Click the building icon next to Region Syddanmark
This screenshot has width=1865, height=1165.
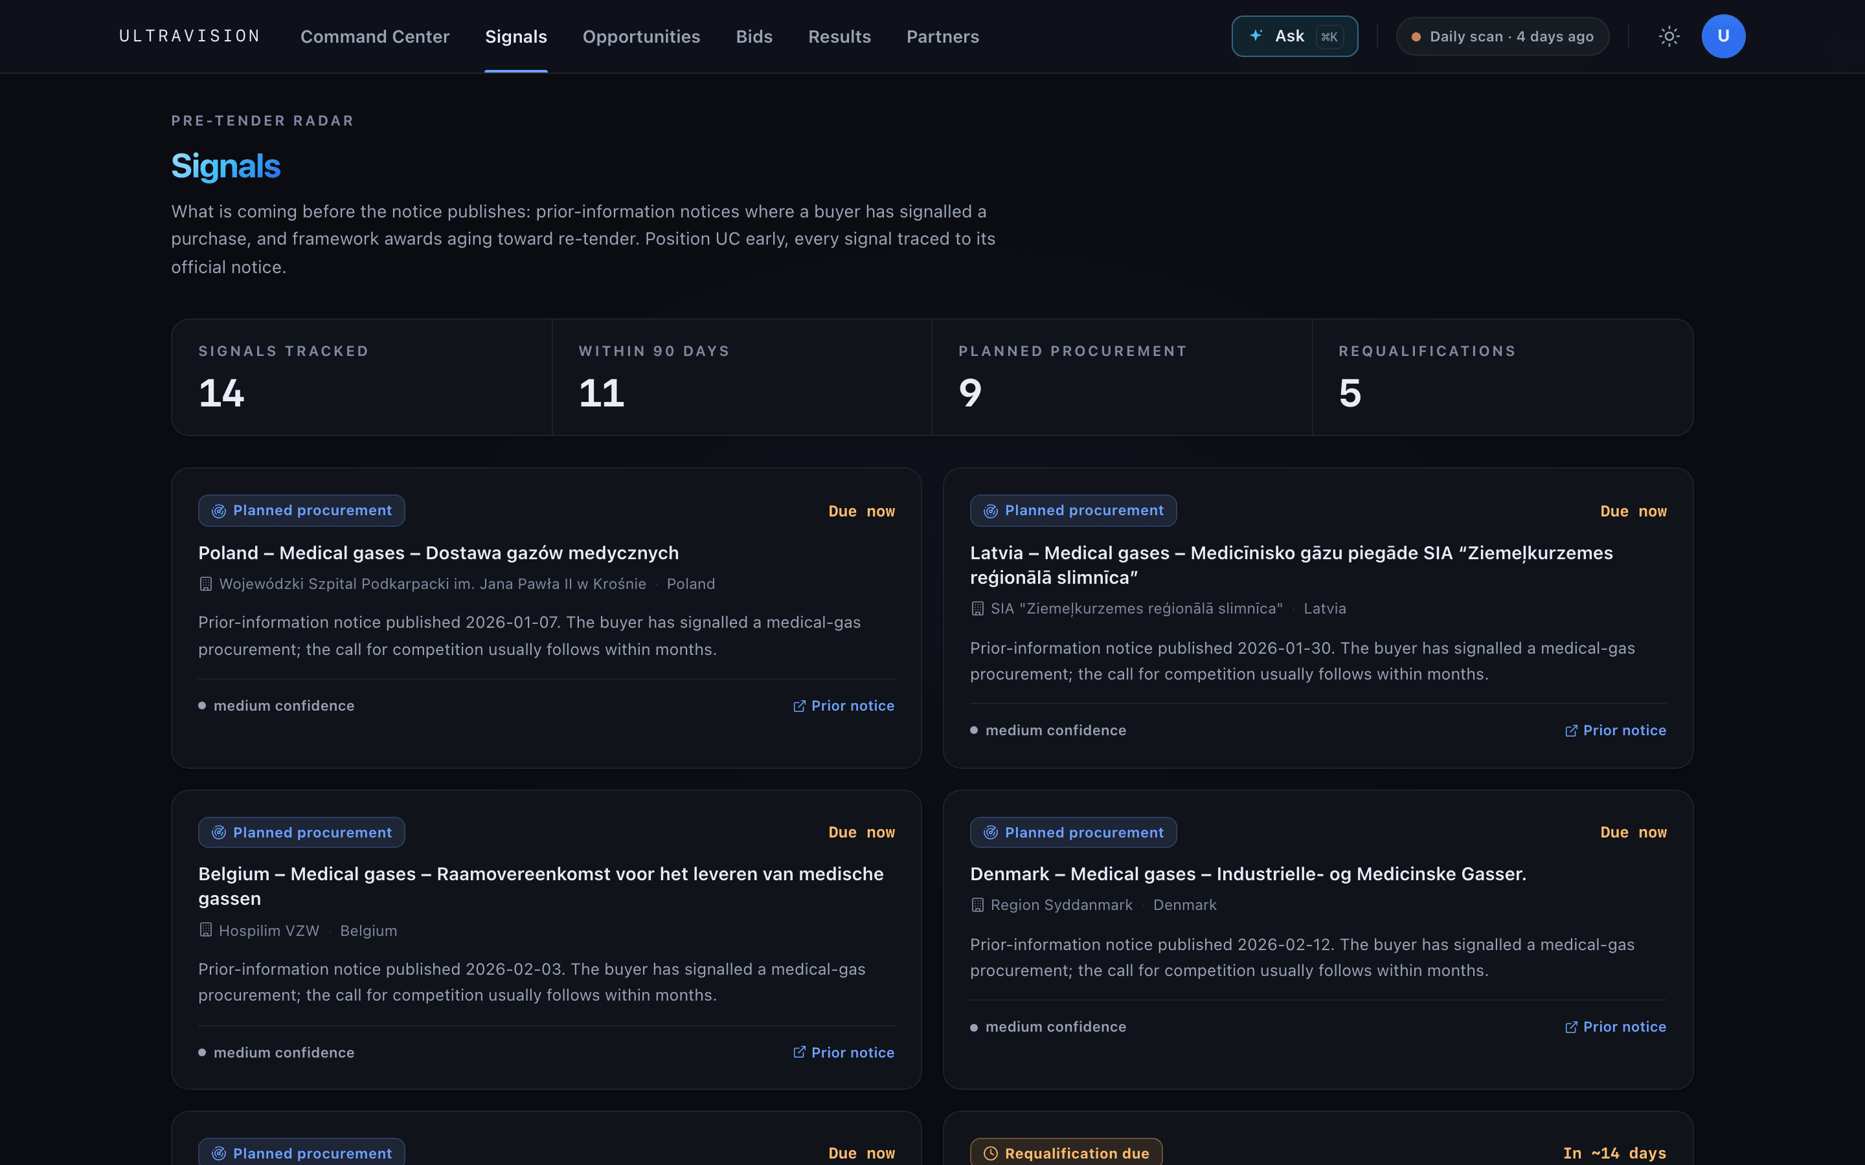(x=977, y=905)
